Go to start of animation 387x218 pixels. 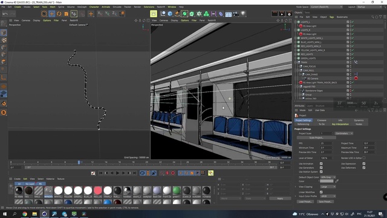(100, 173)
